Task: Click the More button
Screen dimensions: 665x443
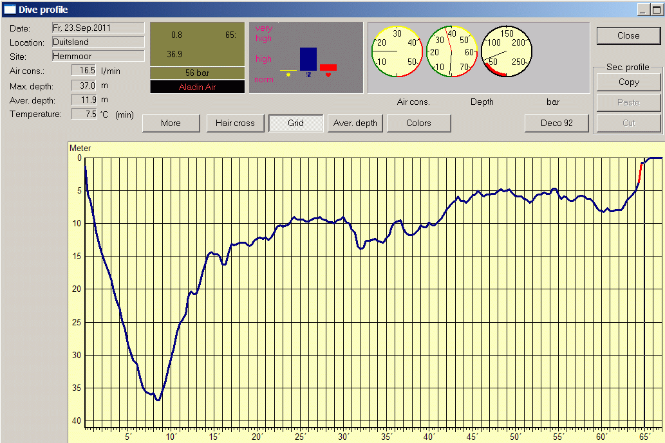Action: [171, 123]
